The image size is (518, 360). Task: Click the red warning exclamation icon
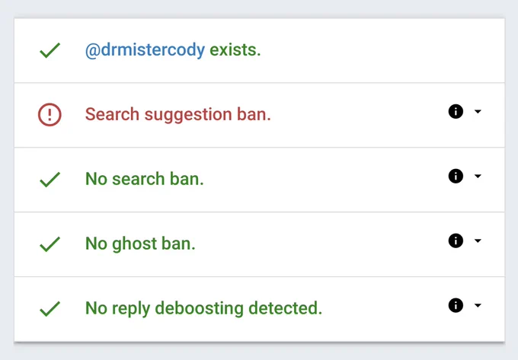coord(50,115)
